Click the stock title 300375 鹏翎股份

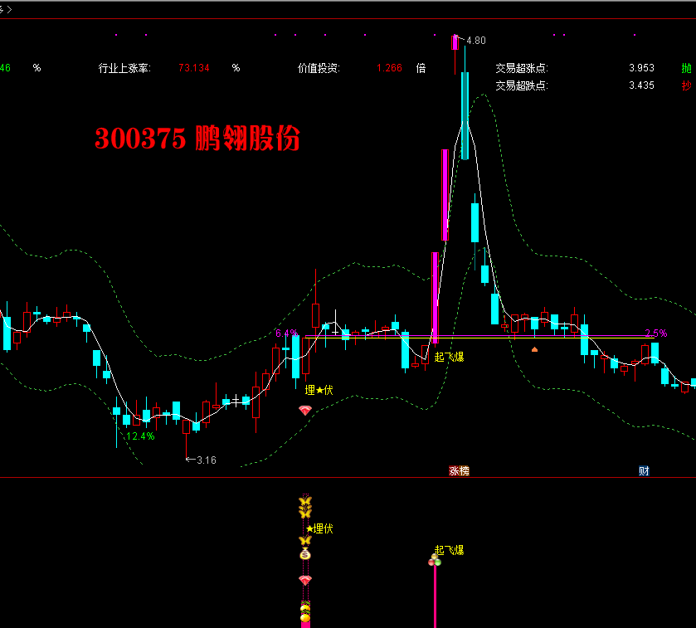(x=197, y=139)
